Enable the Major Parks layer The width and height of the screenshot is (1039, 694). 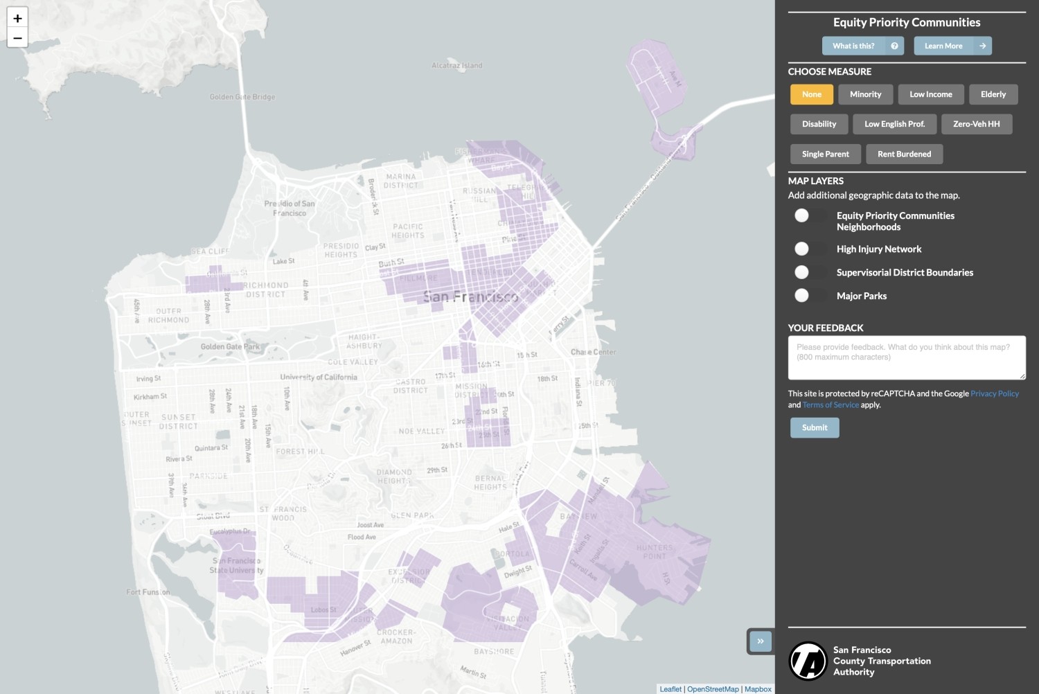(803, 296)
